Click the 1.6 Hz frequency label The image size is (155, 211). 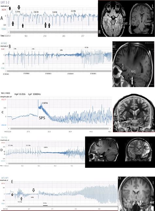click(55, 12)
